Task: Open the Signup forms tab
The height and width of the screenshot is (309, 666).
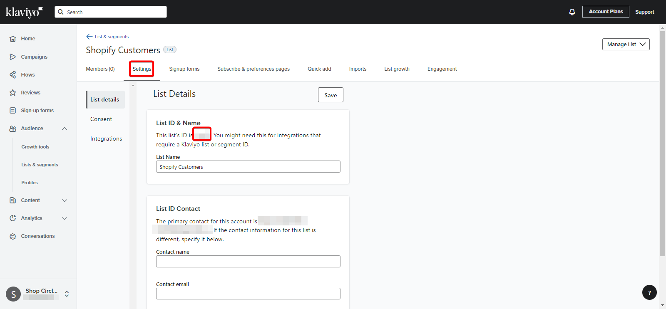Action: pos(184,69)
